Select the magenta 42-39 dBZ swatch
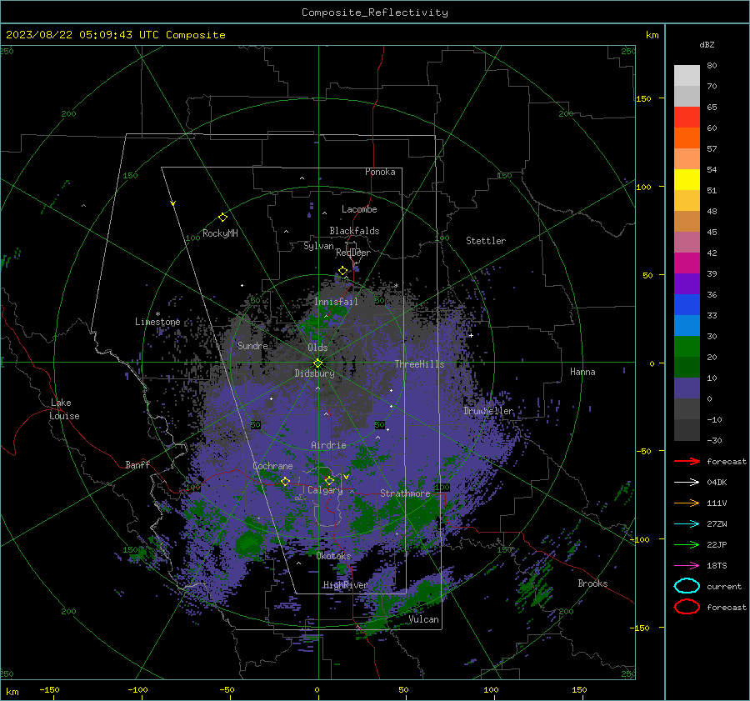Image resolution: width=750 pixels, height=701 pixels. click(x=687, y=263)
